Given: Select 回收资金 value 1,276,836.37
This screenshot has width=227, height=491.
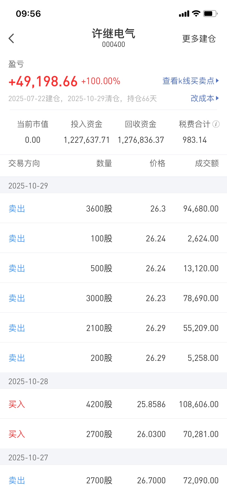Looking at the screenshot, I should coord(141,140).
